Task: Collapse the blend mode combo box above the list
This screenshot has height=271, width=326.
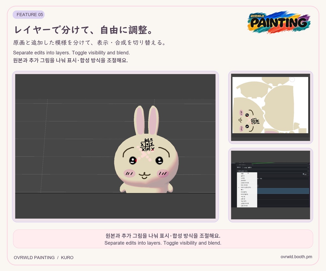Action: click(273, 171)
